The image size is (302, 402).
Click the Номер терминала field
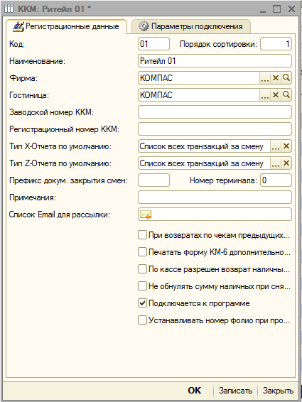point(276,180)
